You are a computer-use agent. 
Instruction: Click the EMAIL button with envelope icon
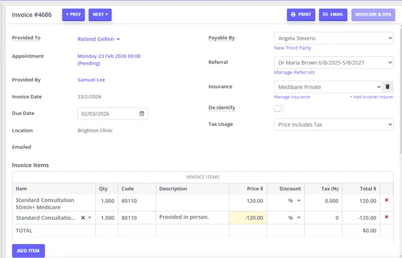pyautogui.click(x=333, y=14)
